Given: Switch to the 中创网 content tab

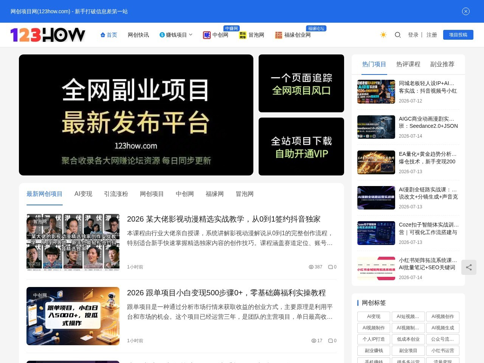Looking at the screenshot, I should [185, 194].
